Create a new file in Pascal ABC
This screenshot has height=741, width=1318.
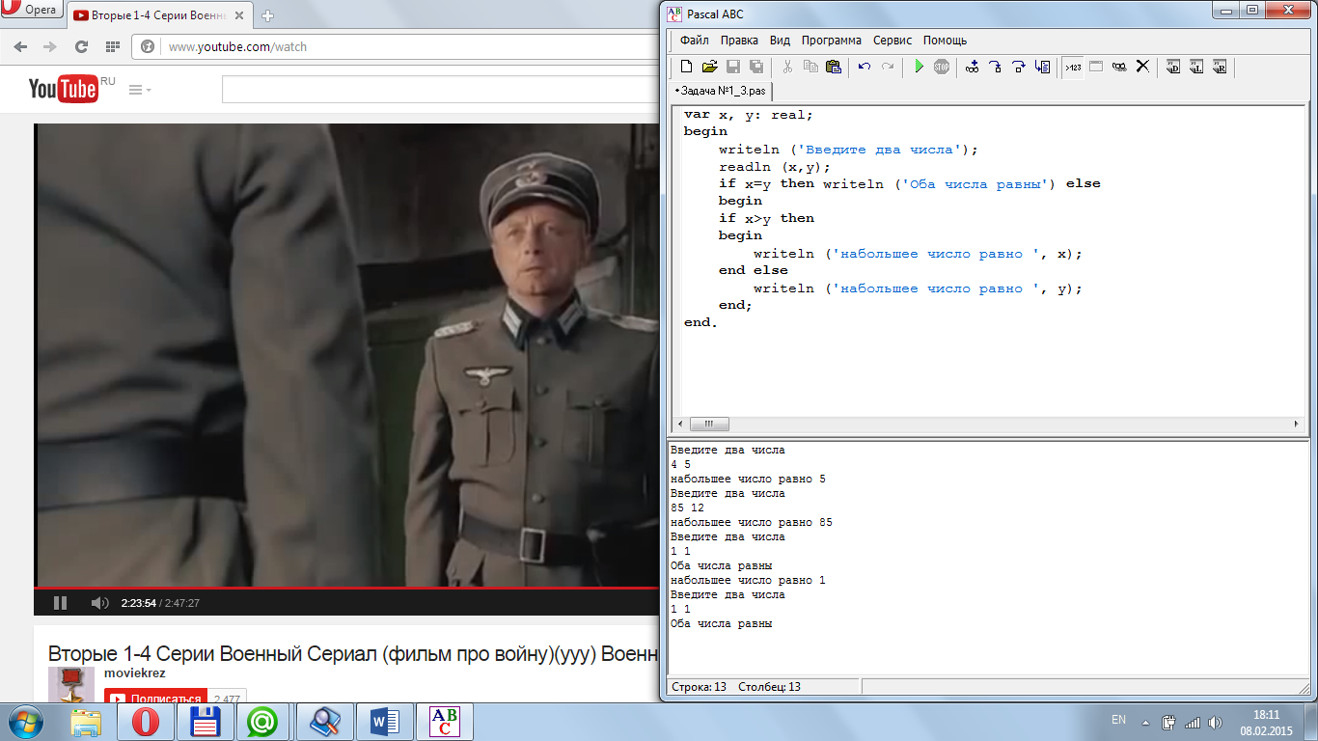pyautogui.click(x=686, y=67)
